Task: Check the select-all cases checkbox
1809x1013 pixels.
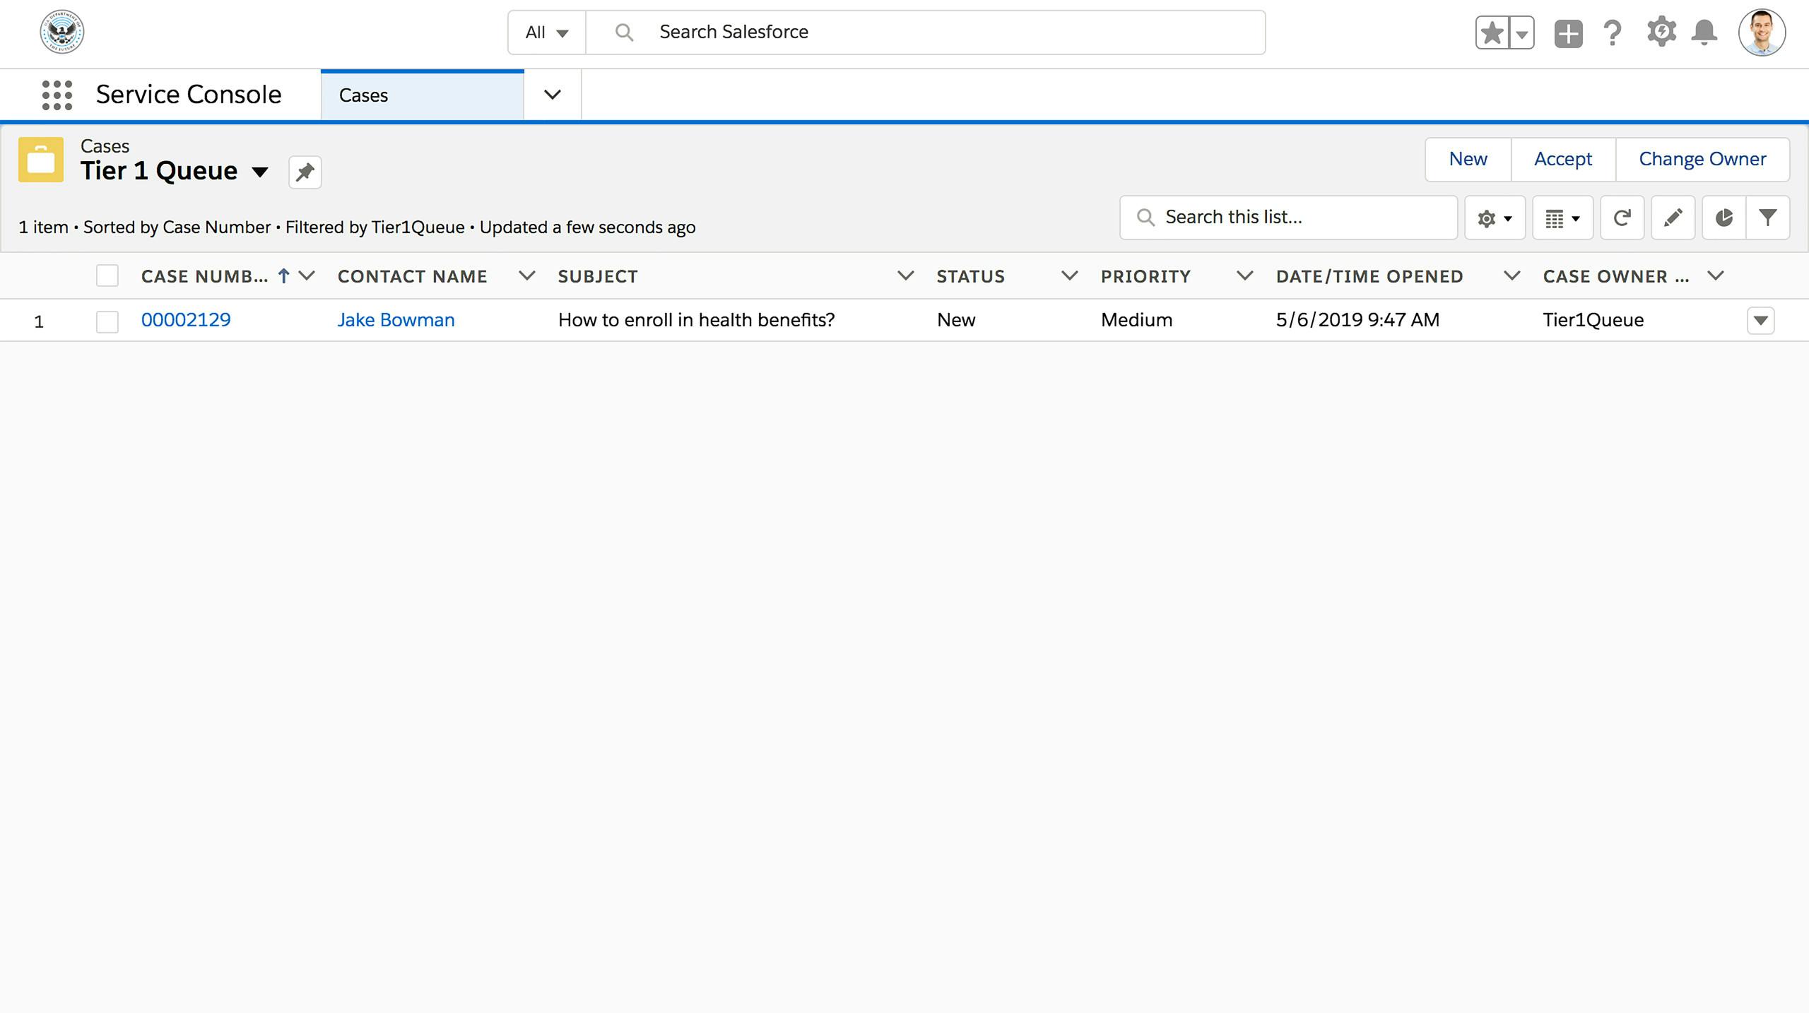Action: pyautogui.click(x=107, y=276)
